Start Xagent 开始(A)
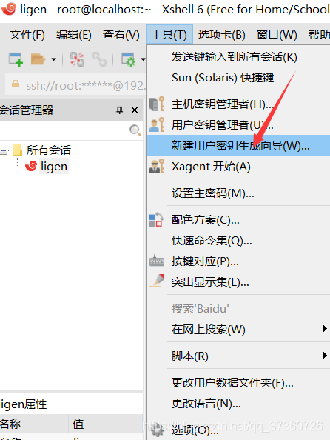The image size is (330, 440). point(238,167)
